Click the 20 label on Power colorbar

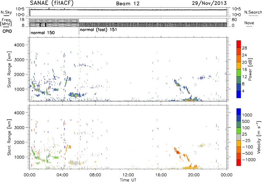[244, 62]
